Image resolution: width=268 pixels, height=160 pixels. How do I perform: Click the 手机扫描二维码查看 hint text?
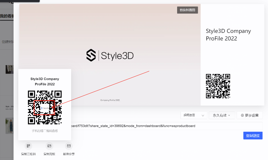click(x=45, y=131)
